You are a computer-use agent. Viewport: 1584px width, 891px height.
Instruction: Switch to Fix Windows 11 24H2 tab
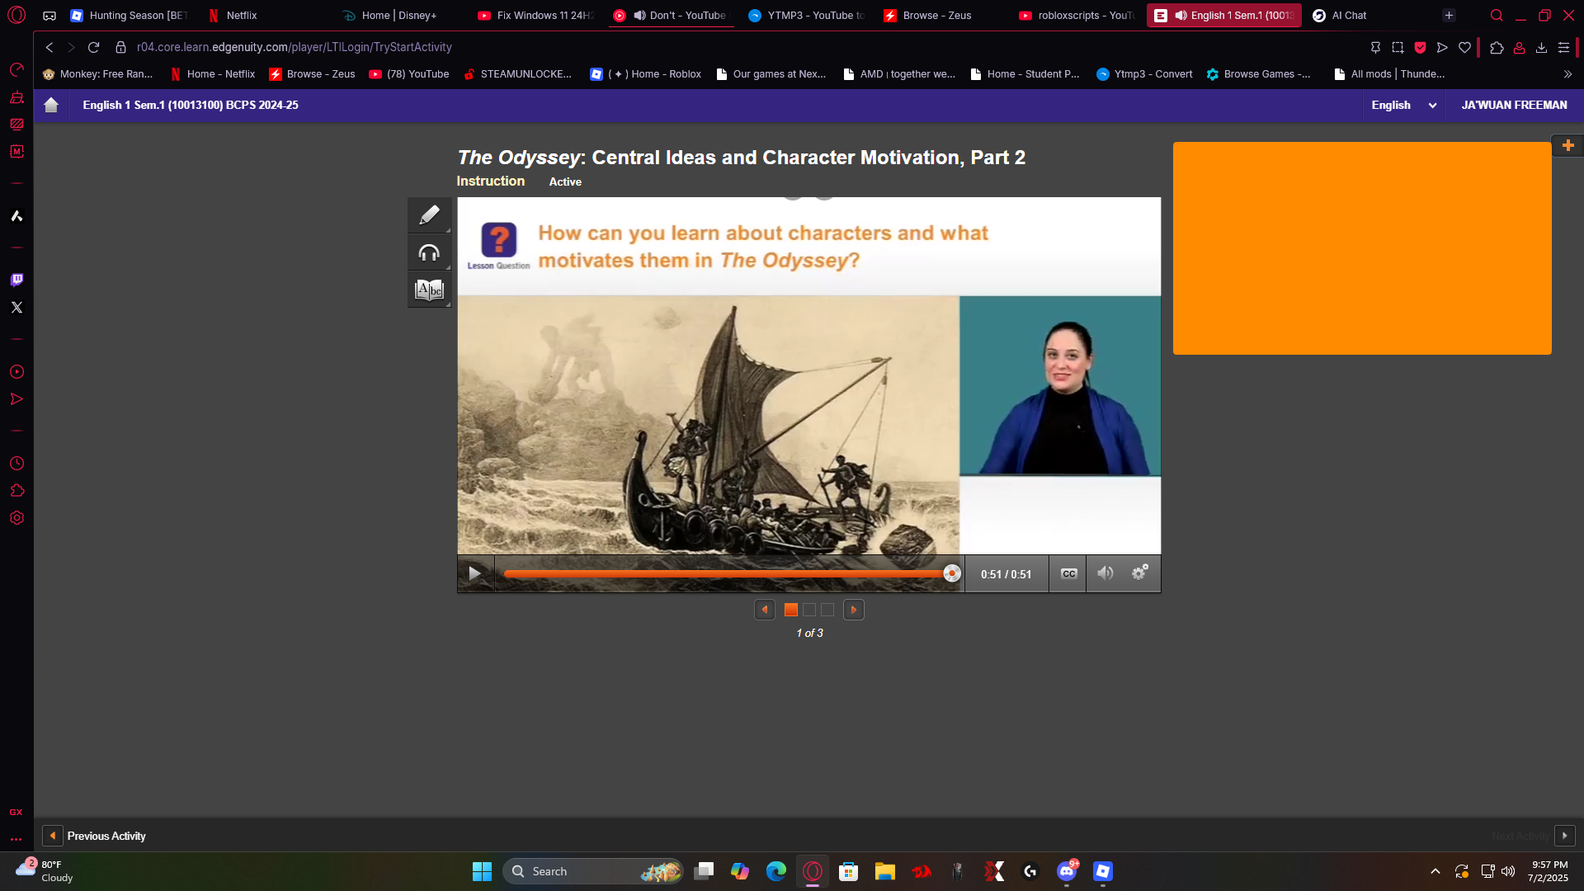536,15
